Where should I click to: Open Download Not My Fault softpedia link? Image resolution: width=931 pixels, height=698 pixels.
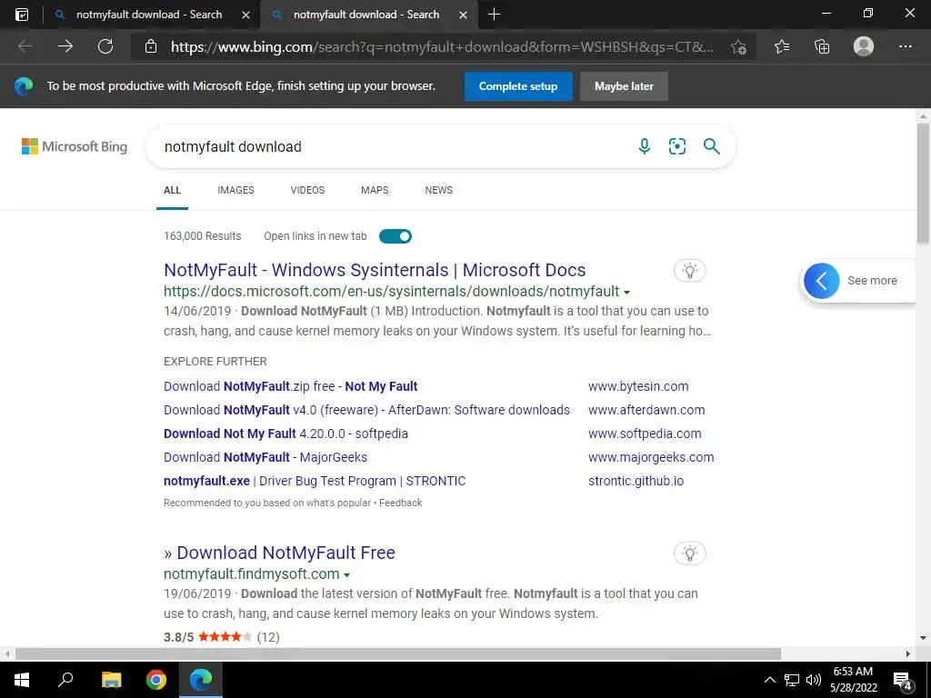tap(285, 434)
